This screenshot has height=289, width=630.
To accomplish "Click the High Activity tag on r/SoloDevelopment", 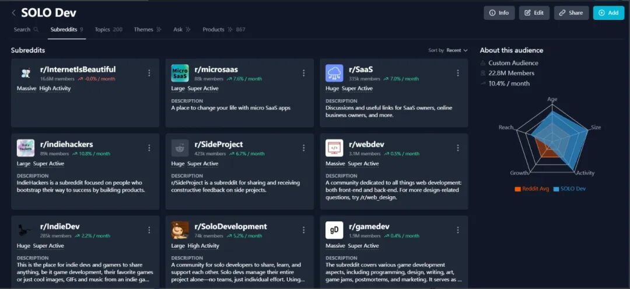I will click(204, 246).
